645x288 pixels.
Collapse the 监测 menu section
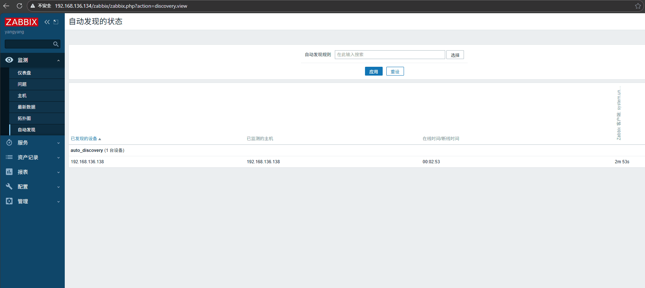tap(59, 60)
